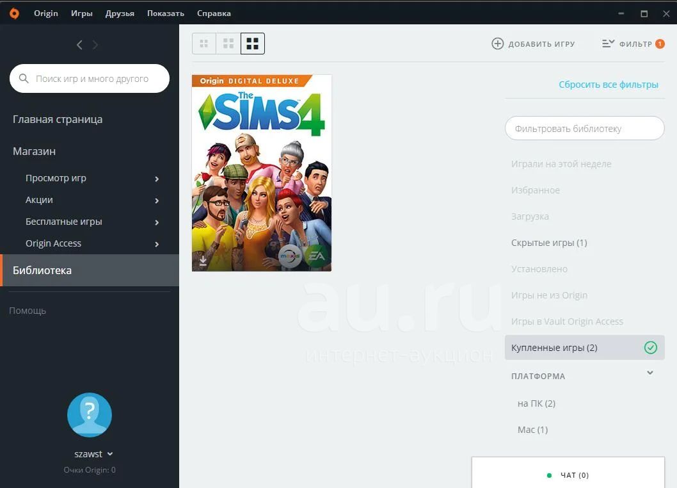Screen dimensions: 677x488
Task: Go to Главная страница in sidebar
Action: pos(58,119)
